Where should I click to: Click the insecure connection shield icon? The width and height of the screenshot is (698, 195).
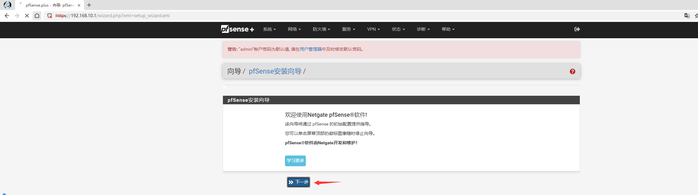point(50,16)
